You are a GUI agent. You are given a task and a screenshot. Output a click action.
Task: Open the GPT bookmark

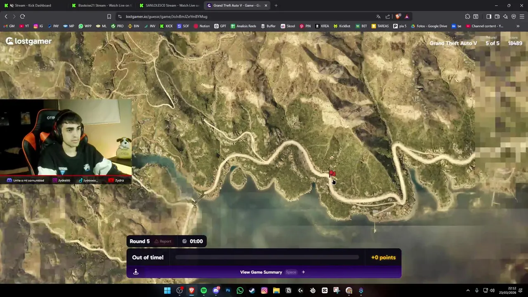click(220, 26)
